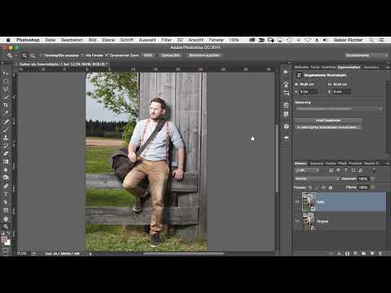Viewport: 391px width, 293px height.
Task: Select the Eyedropper tool
Action: click(x=6, y=113)
